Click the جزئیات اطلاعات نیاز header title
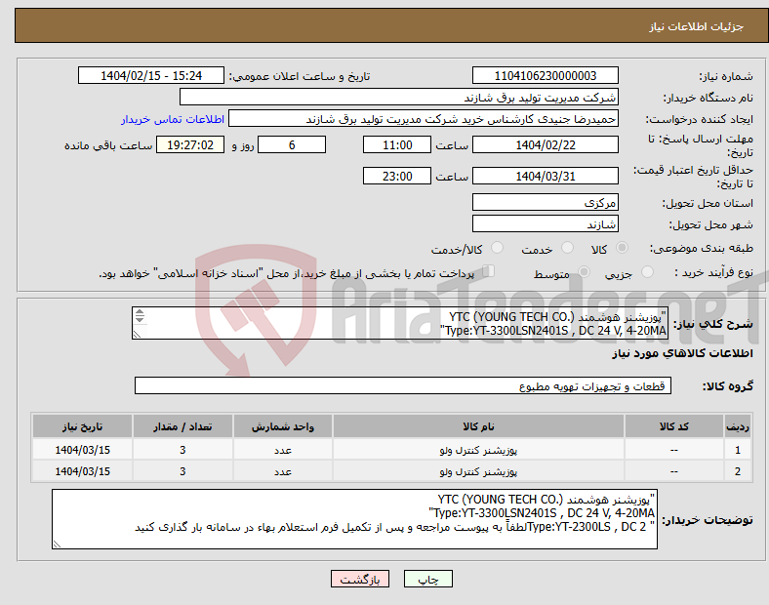This screenshot has height=605, width=769. (x=696, y=26)
